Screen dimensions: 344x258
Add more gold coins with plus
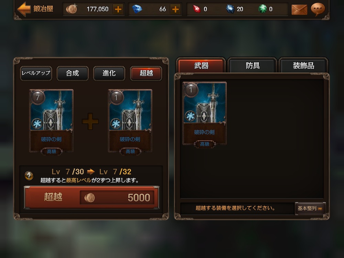coord(118,9)
